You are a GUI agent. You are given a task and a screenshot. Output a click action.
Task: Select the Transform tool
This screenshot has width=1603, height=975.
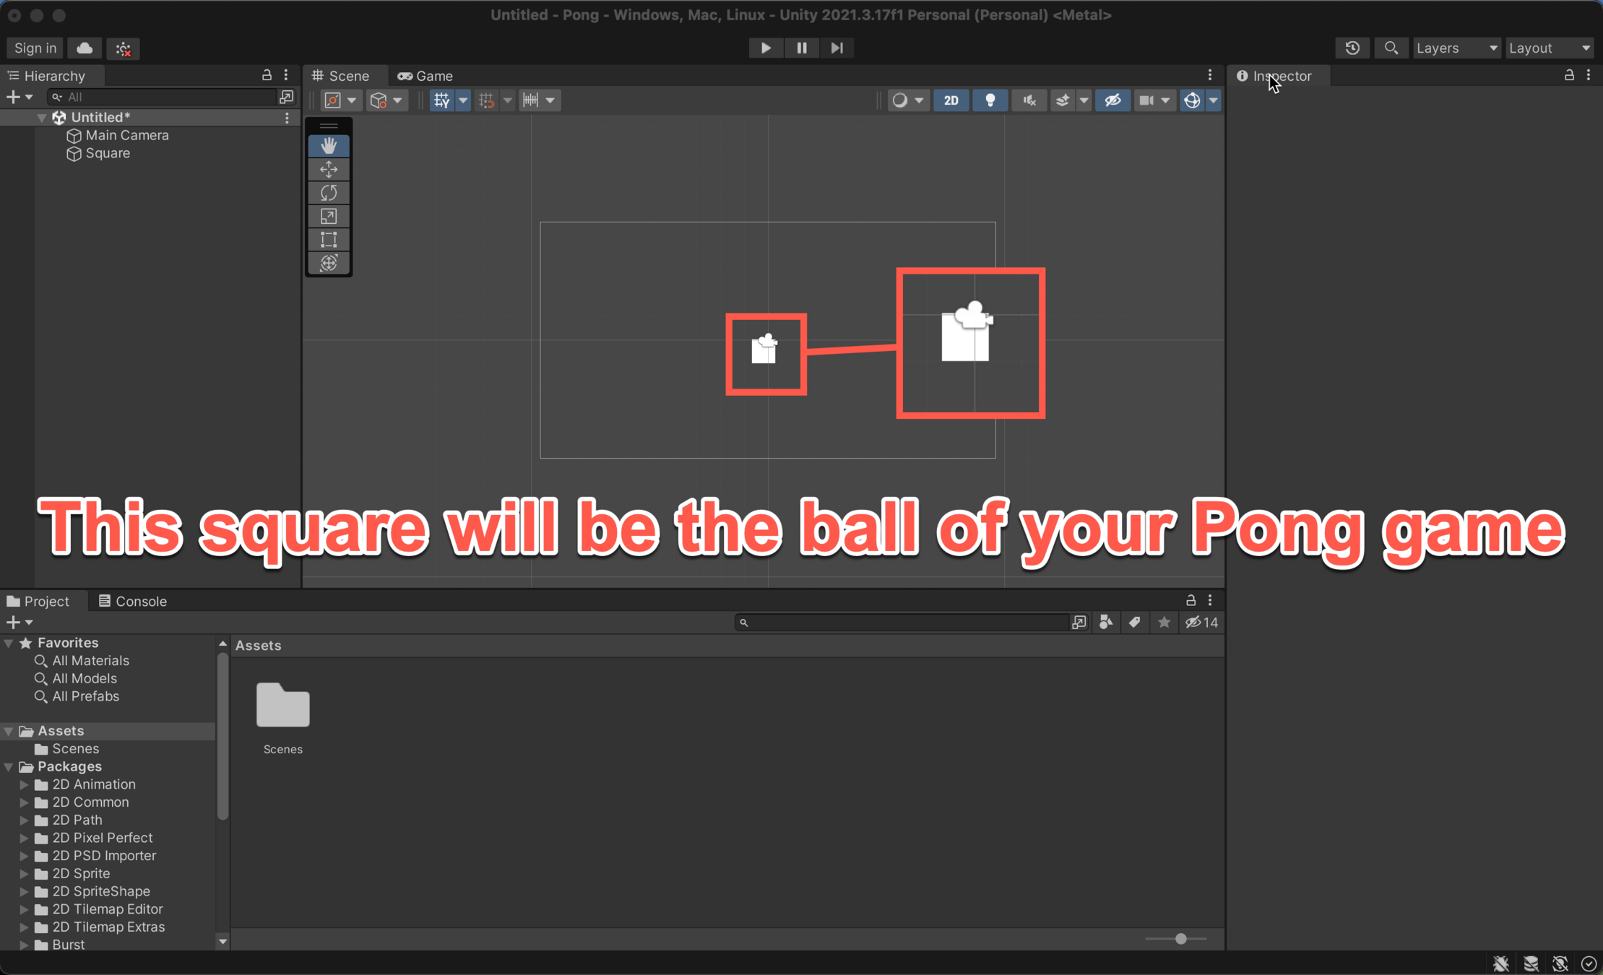click(x=329, y=263)
